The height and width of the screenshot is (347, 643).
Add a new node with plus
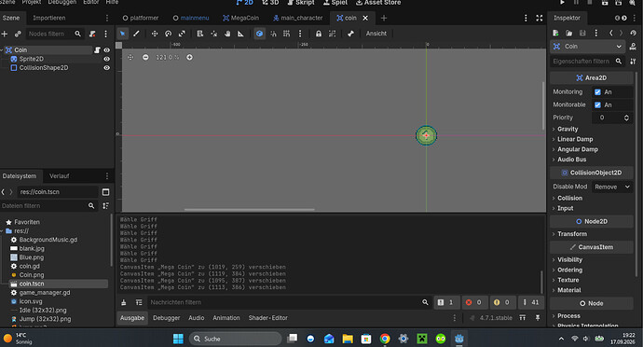point(5,34)
